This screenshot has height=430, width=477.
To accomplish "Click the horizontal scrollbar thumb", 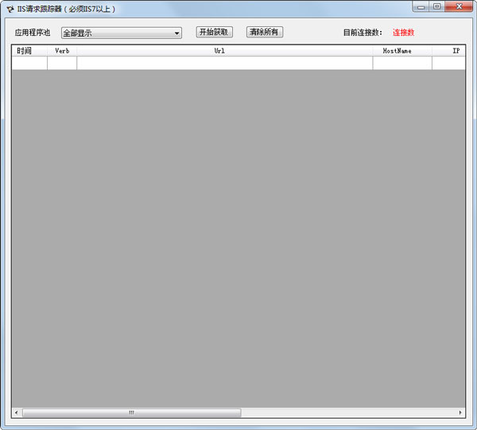I will [x=131, y=412].
